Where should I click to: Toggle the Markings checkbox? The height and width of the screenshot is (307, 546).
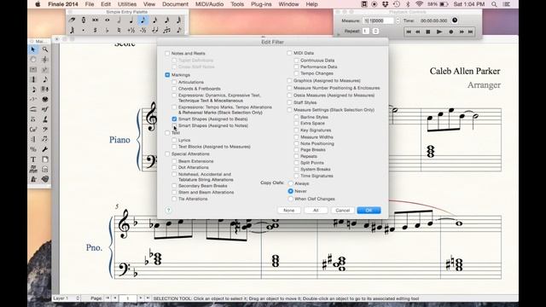[x=167, y=75]
